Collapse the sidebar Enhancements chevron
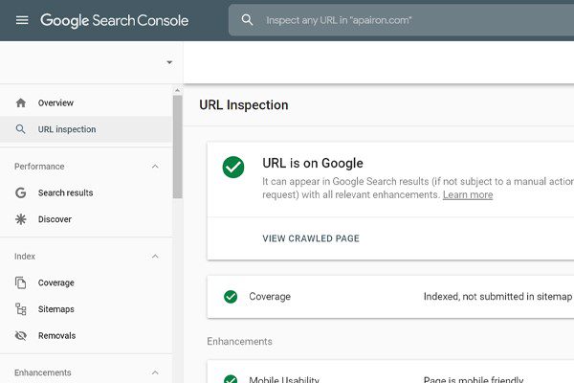Viewport: 574px width, 383px height. point(155,372)
